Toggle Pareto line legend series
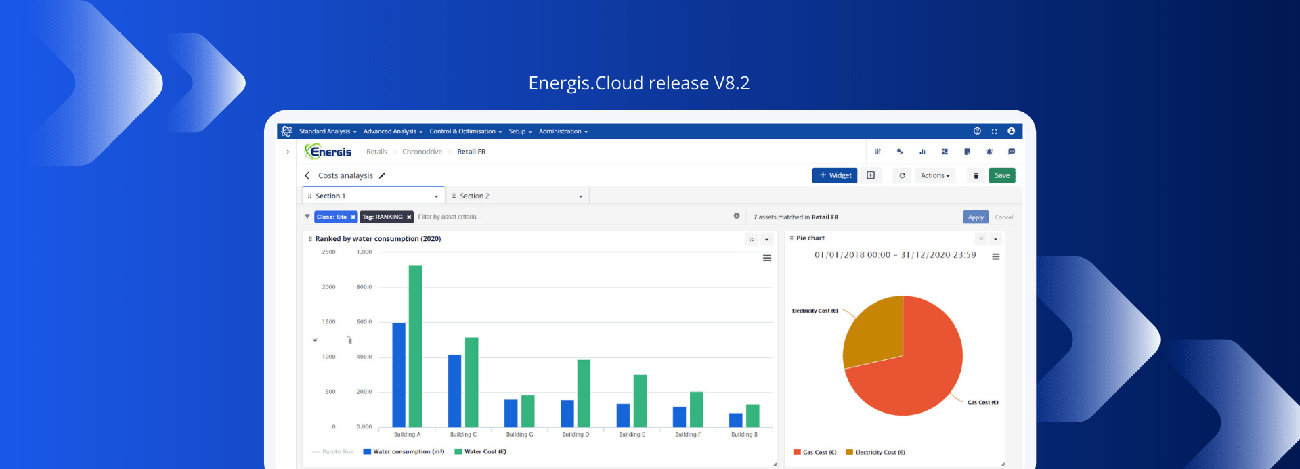This screenshot has width=1300, height=469. [332, 451]
